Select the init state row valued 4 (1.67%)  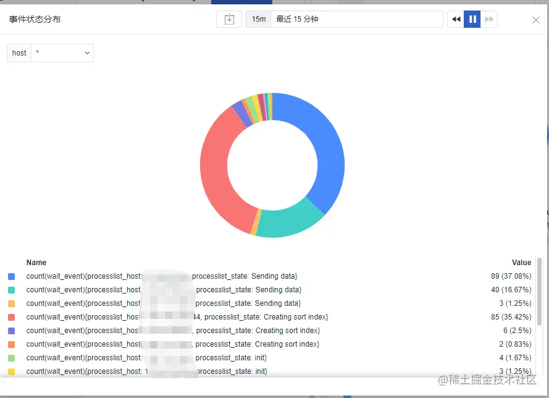tap(270, 358)
